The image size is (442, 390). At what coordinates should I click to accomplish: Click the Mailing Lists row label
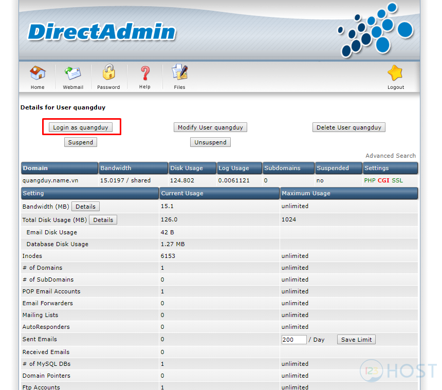[x=40, y=315]
